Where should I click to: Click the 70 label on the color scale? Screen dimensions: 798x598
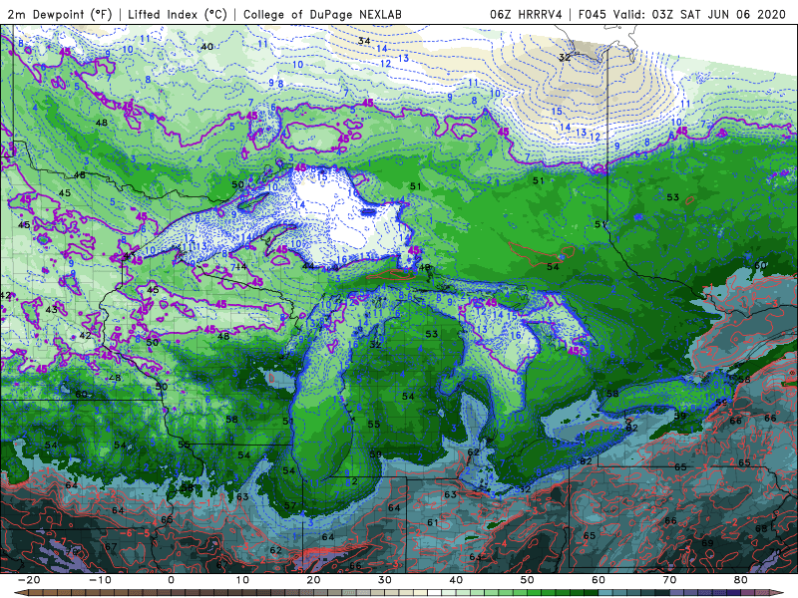(x=669, y=580)
